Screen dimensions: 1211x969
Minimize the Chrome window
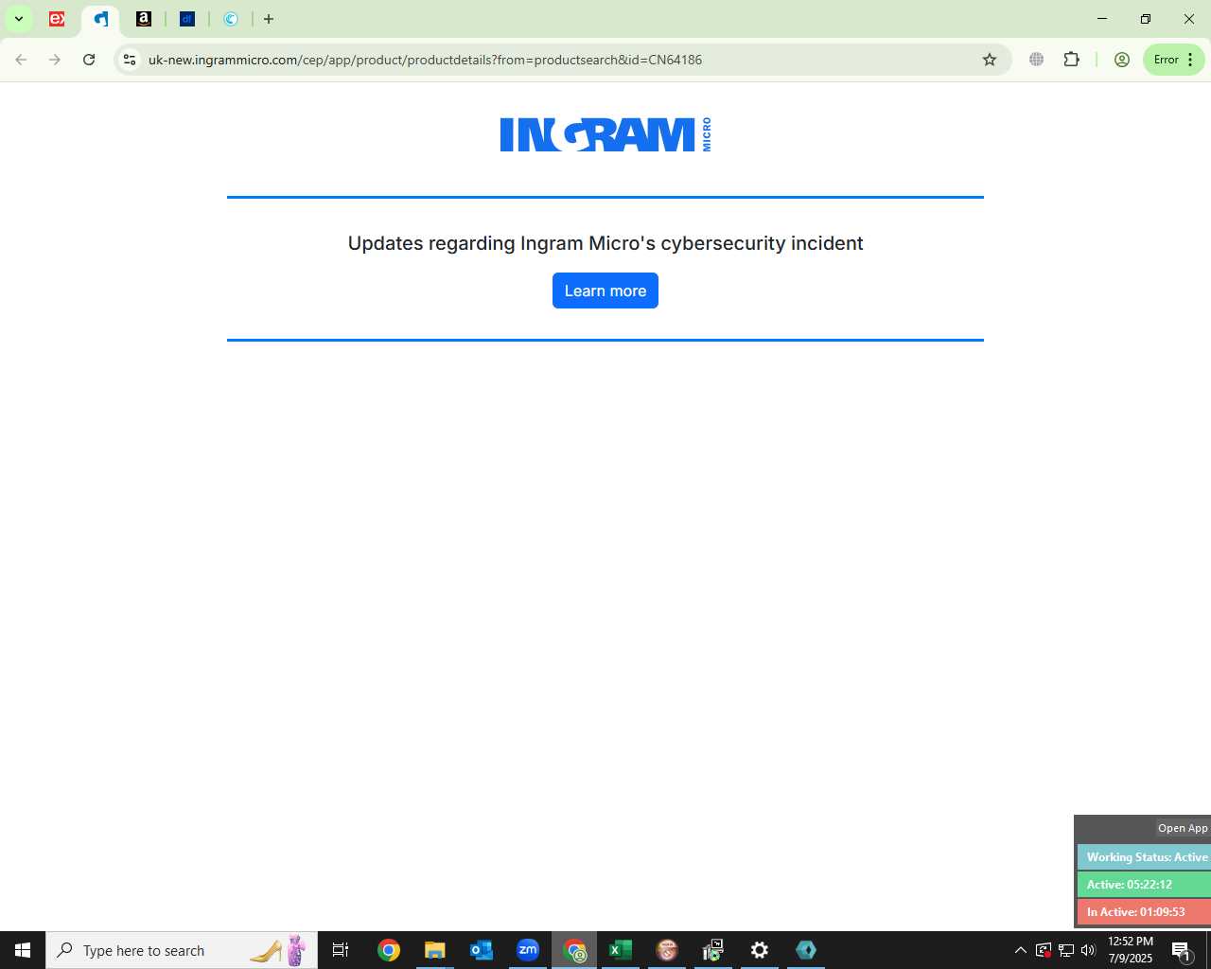coord(1102,19)
